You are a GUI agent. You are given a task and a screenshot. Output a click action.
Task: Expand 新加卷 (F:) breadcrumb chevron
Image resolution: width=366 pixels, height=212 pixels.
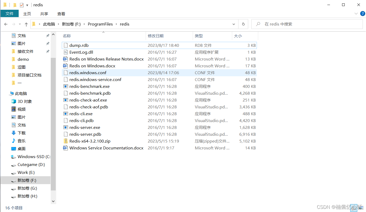(84, 24)
